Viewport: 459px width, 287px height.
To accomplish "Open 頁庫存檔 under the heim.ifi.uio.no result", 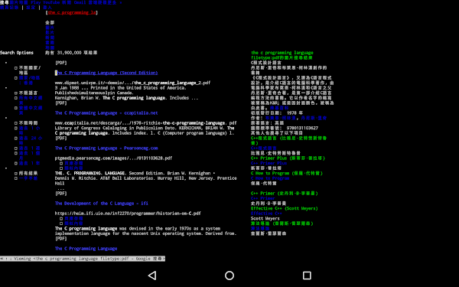I will coord(73,218).
